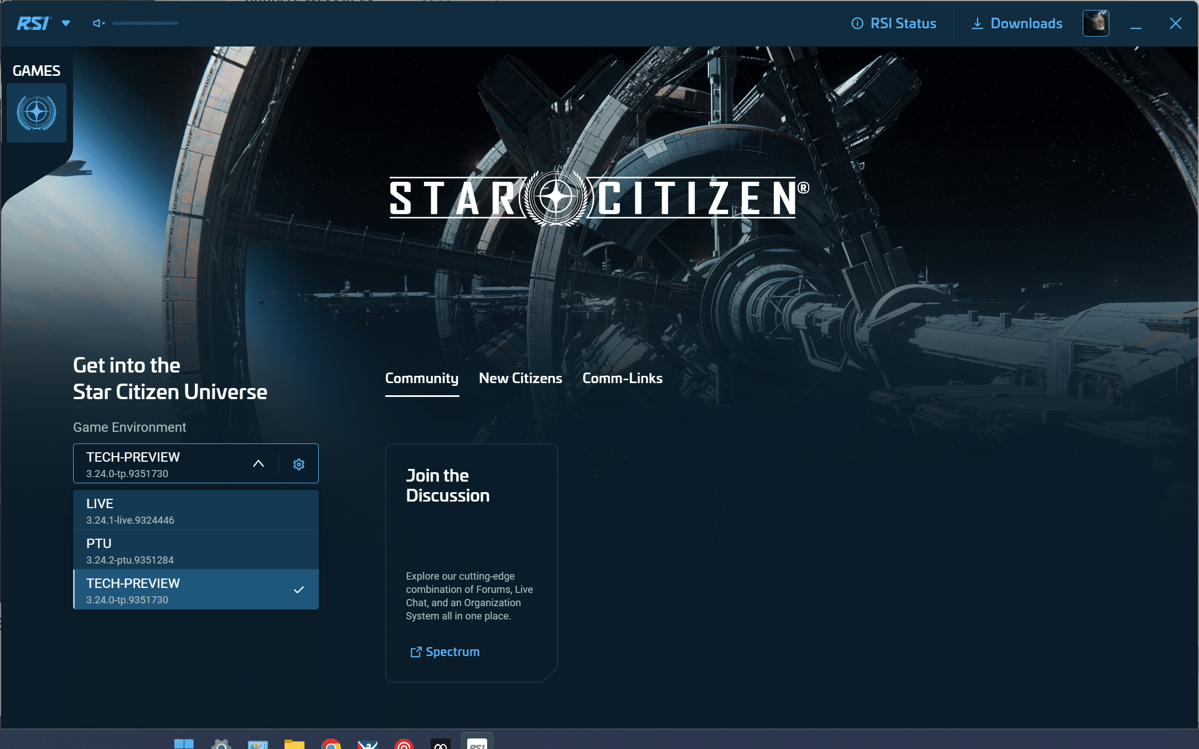Open Google Chrome from taskbar
Image resolution: width=1199 pixels, height=749 pixels.
pyautogui.click(x=331, y=743)
